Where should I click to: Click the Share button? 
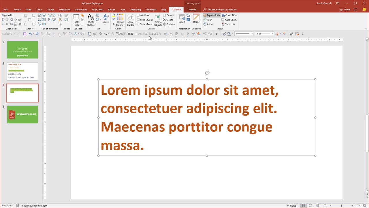pyautogui.click(x=345, y=10)
